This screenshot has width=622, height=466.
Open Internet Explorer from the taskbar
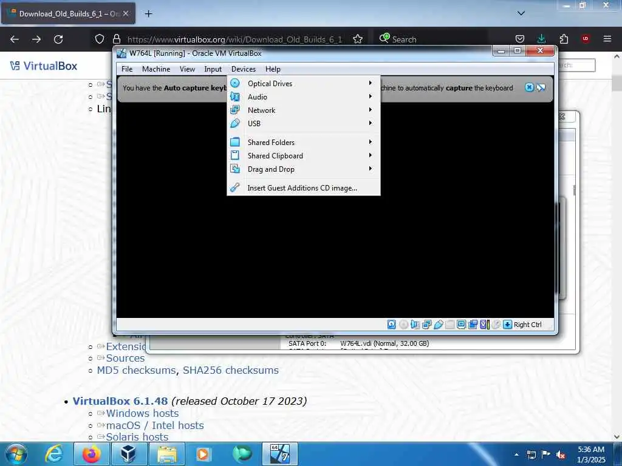[54, 454]
